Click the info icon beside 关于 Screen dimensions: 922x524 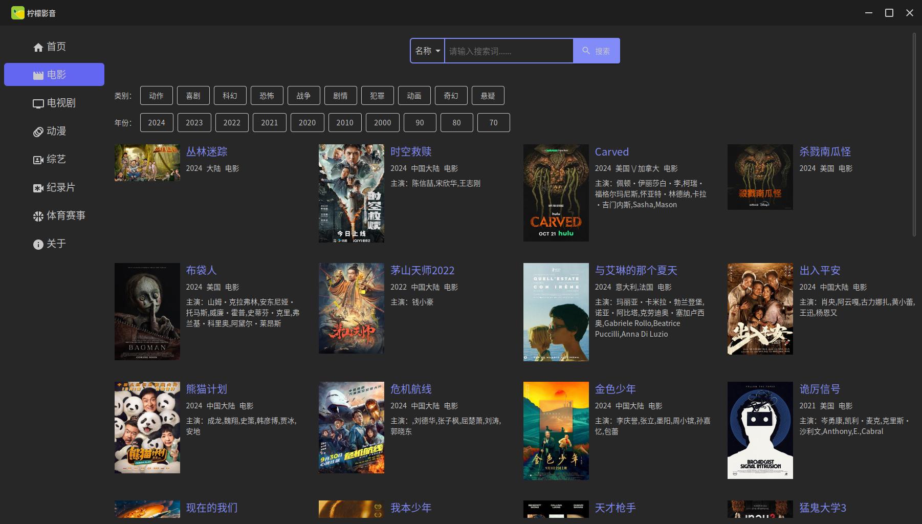[38, 245]
